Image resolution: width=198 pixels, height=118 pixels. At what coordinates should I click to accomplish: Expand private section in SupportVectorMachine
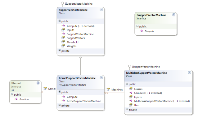point(60,50)
